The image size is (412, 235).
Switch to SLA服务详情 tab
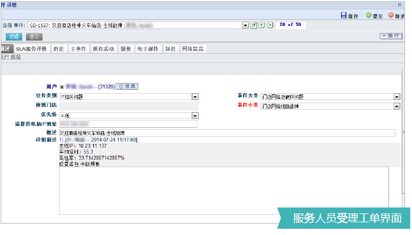tap(31, 49)
